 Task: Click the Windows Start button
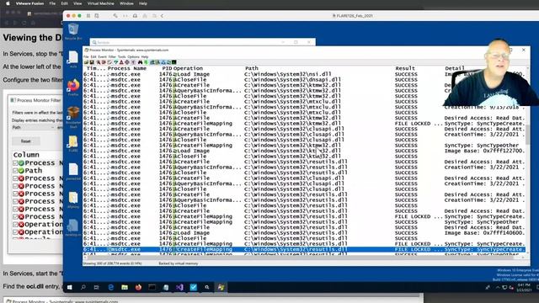point(69,287)
